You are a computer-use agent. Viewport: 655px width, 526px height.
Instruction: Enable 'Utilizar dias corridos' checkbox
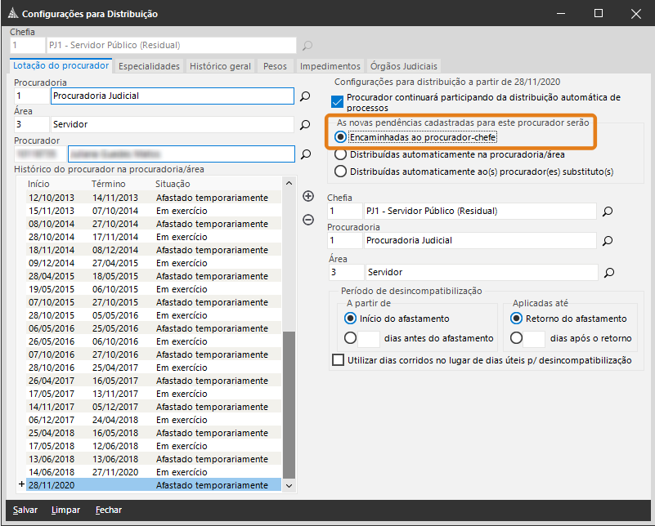point(339,360)
